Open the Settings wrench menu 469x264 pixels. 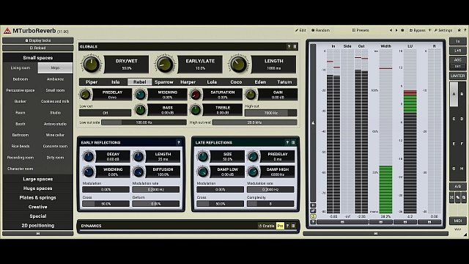443,30
